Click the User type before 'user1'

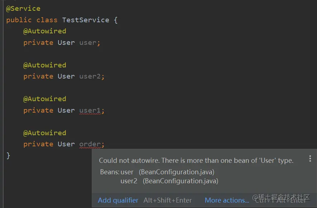click(x=66, y=110)
